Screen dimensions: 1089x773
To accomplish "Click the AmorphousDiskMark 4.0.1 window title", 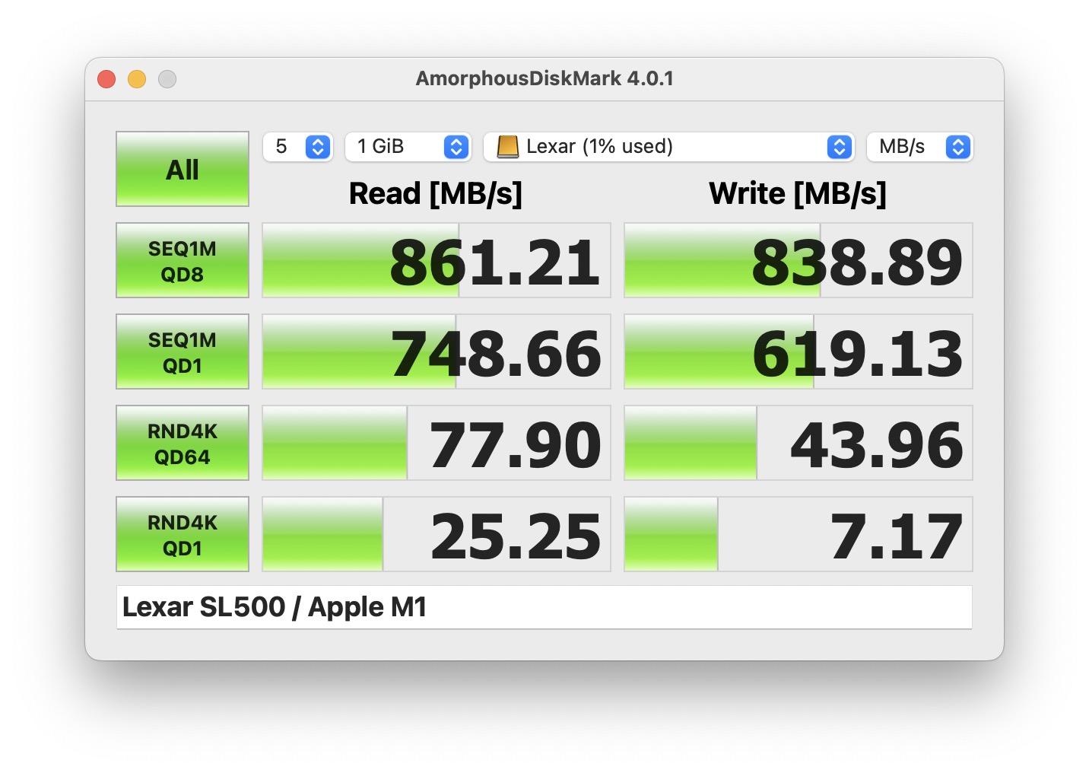I will 544,78.
